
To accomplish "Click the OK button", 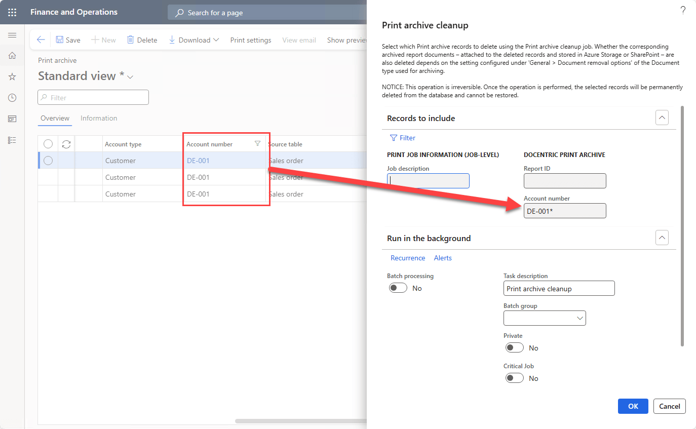I will point(633,406).
